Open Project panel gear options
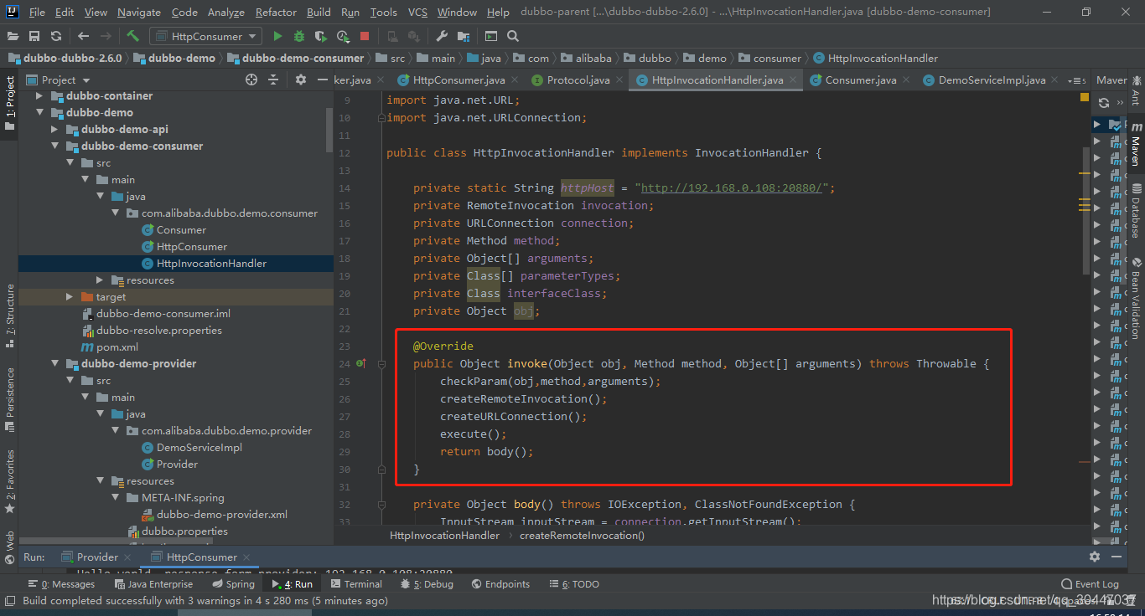The height and width of the screenshot is (616, 1145). [x=301, y=80]
